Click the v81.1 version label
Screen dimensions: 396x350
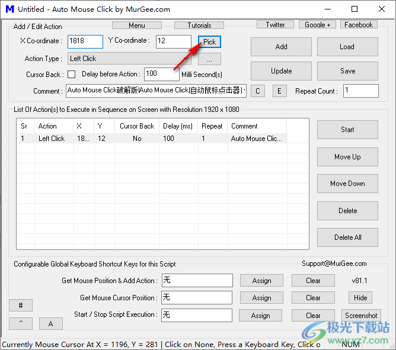[x=359, y=281]
